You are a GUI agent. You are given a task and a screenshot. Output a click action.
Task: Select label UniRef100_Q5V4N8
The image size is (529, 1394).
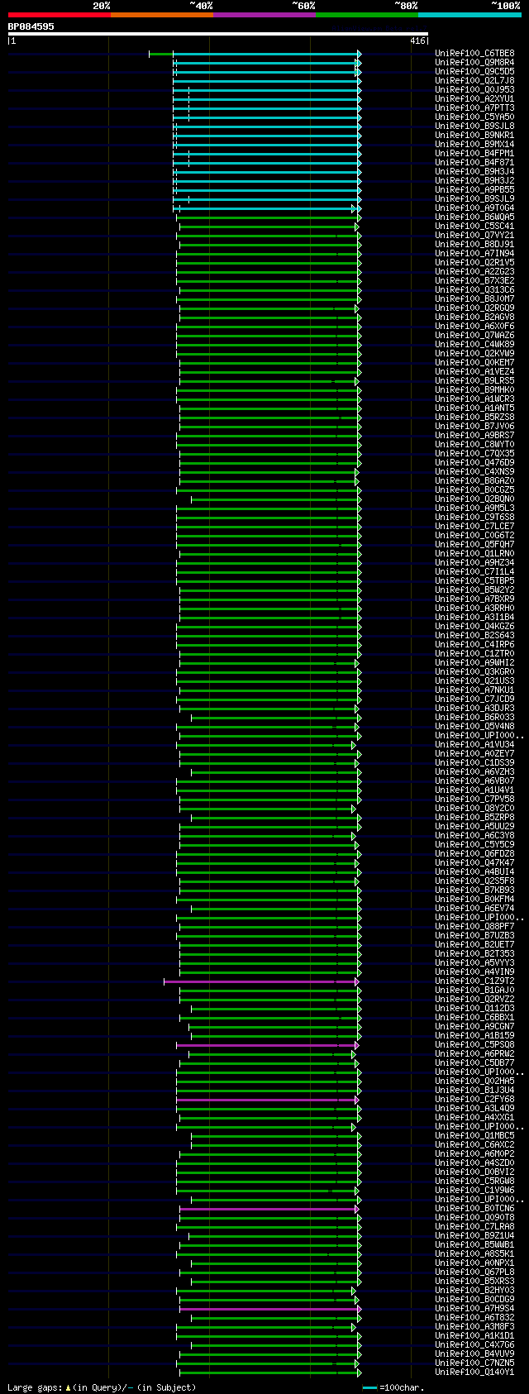coord(474,727)
